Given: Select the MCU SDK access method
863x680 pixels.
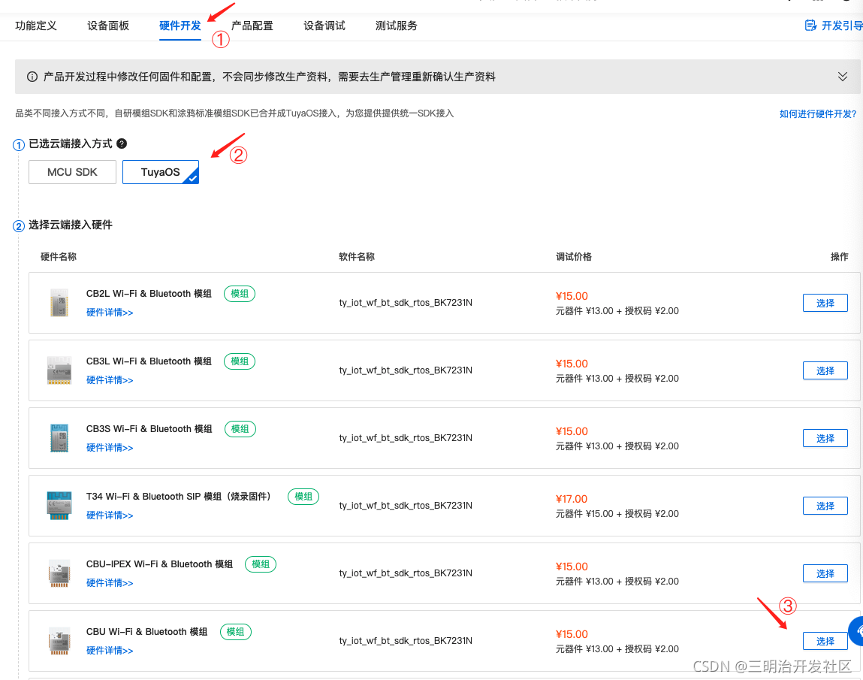Looking at the screenshot, I should (72, 172).
